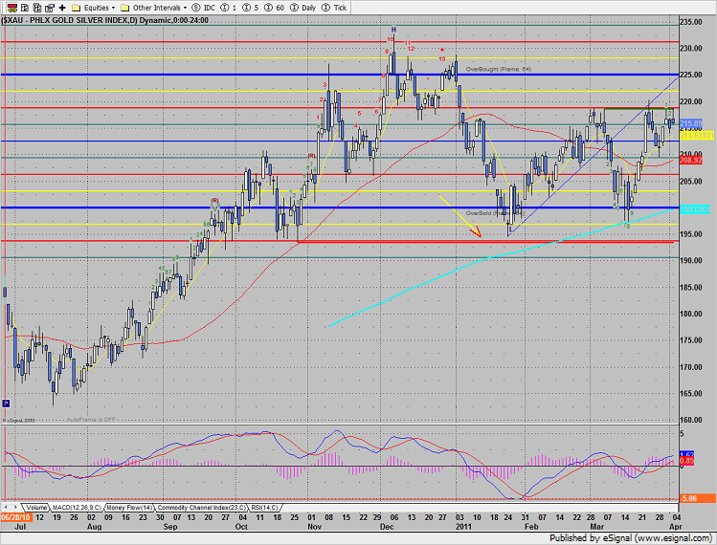Open the Equities folder dropdown
This screenshot has width=717, height=545.
(94, 8)
